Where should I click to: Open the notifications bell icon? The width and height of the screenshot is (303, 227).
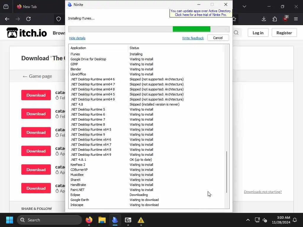point(295,220)
